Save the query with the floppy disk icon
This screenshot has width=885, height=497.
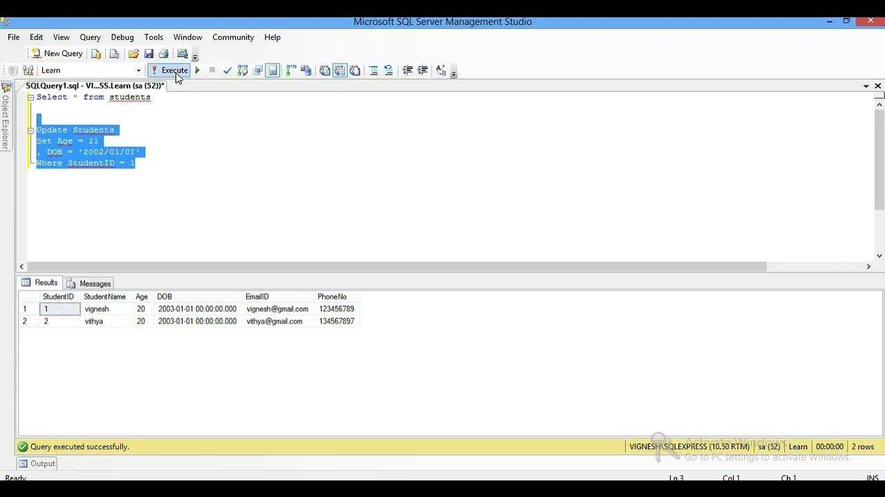coord(149,53)
